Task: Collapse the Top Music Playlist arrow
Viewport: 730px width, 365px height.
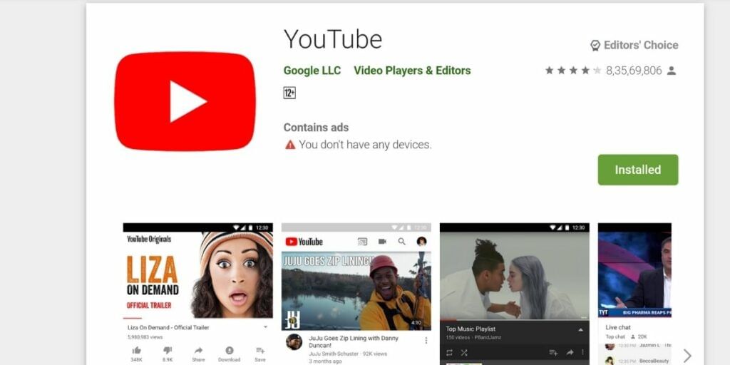Action: [580, 329]
